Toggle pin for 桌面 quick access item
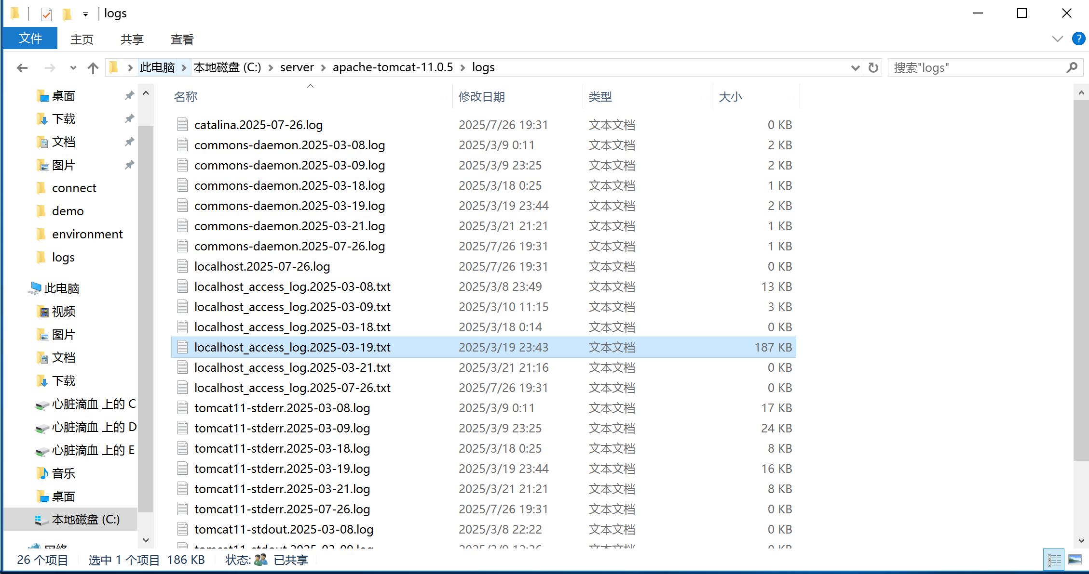 [x=129, y=96]
